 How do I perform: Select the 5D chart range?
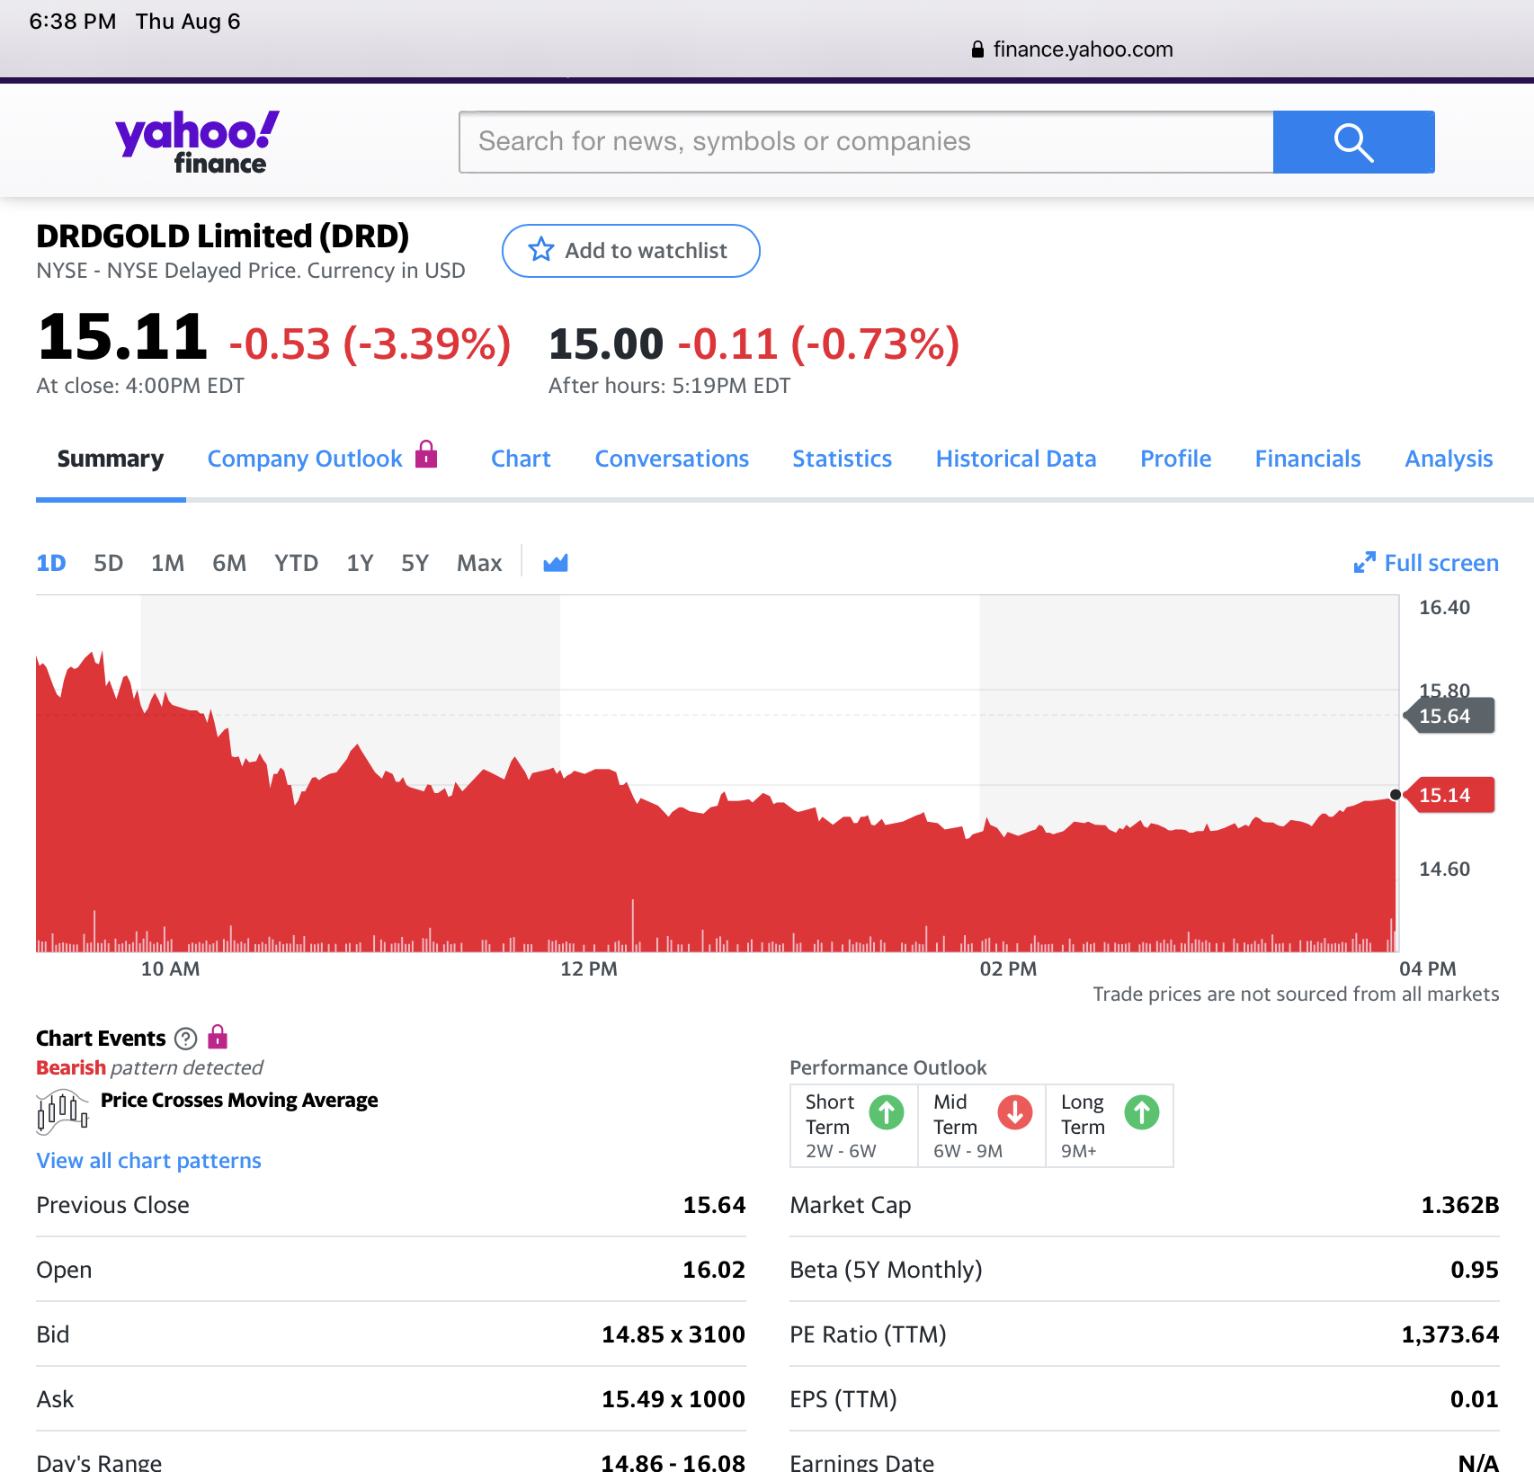tap(108, 563)
